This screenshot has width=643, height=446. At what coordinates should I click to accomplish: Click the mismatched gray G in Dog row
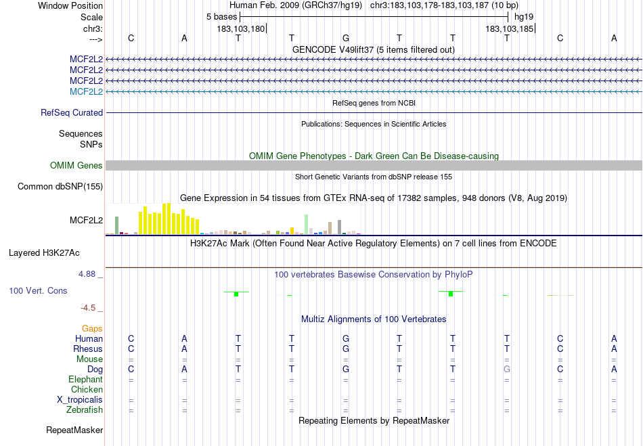pos(507,369)
